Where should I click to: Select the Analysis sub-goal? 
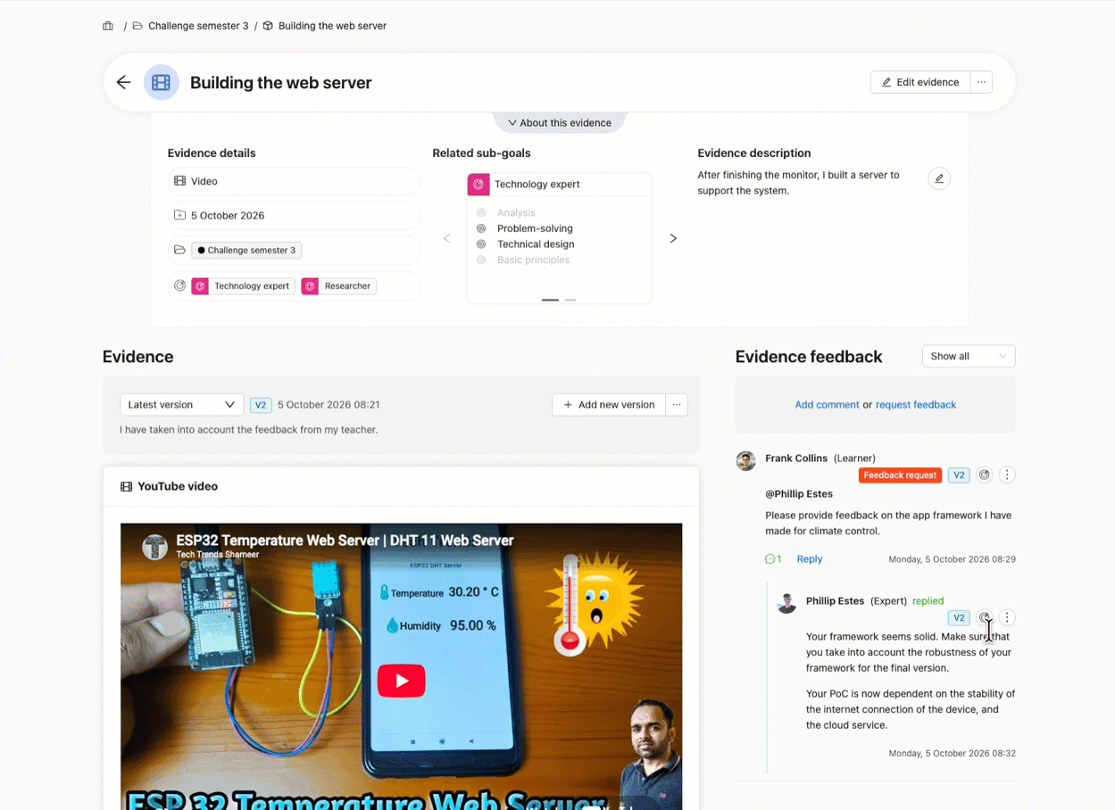coord(516,213)
